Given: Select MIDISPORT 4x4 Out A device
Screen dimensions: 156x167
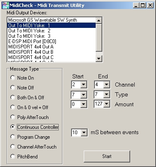Looking at the screenshot, I should pyautogui.click(x=51, y=47).
